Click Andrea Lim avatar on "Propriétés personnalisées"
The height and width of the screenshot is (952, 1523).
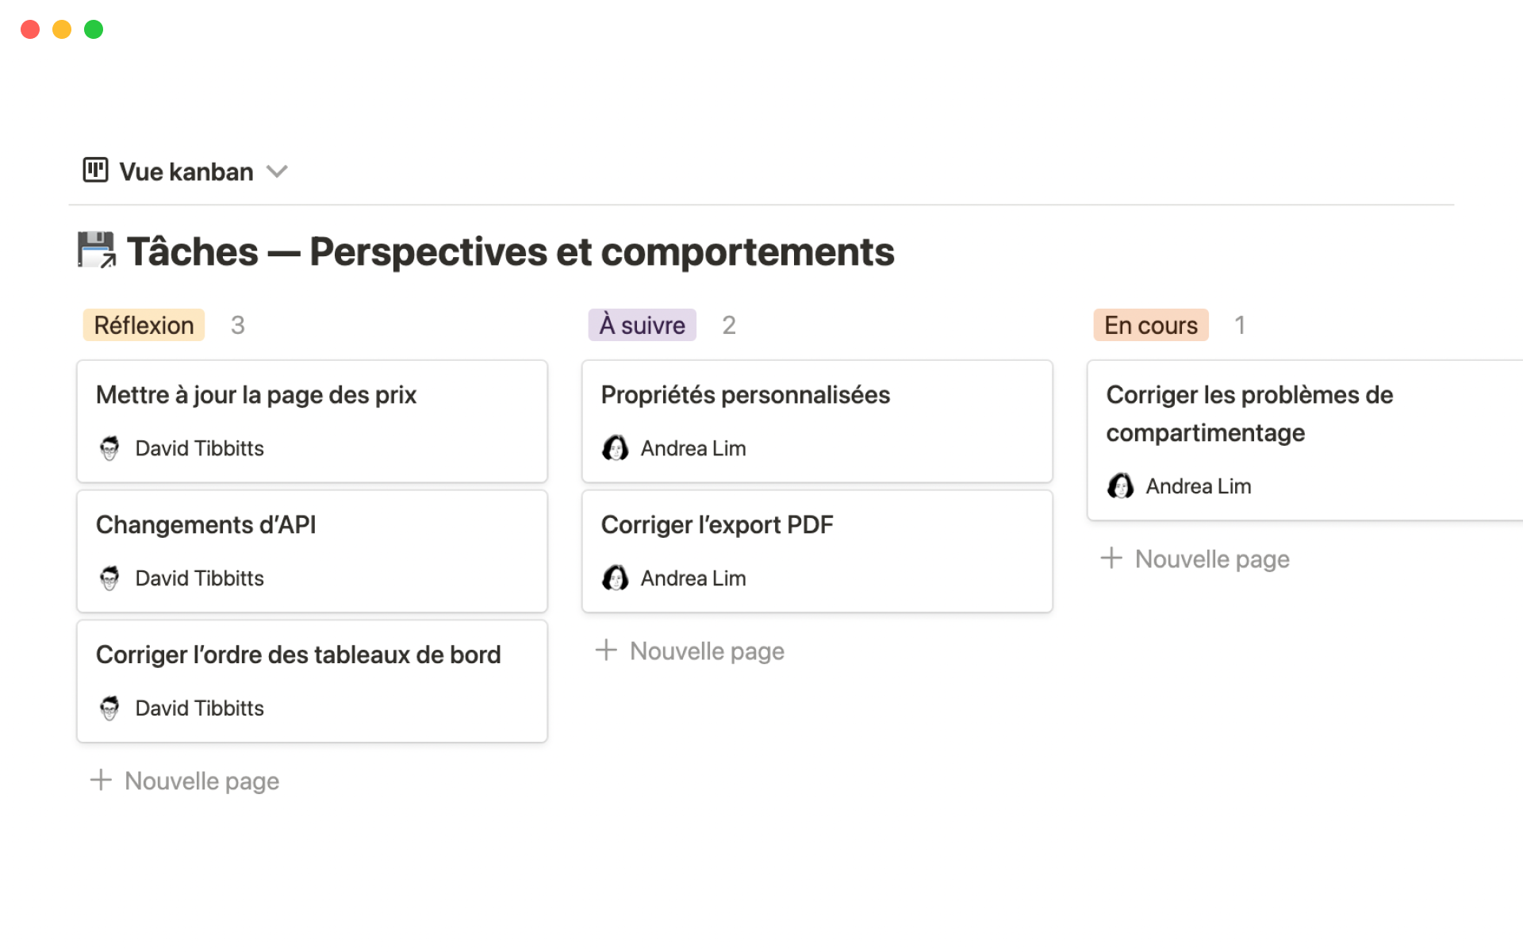tap(616, 447)
